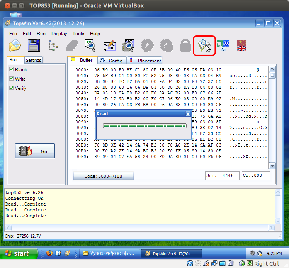Open the Windows start menu

click(19, 253)
